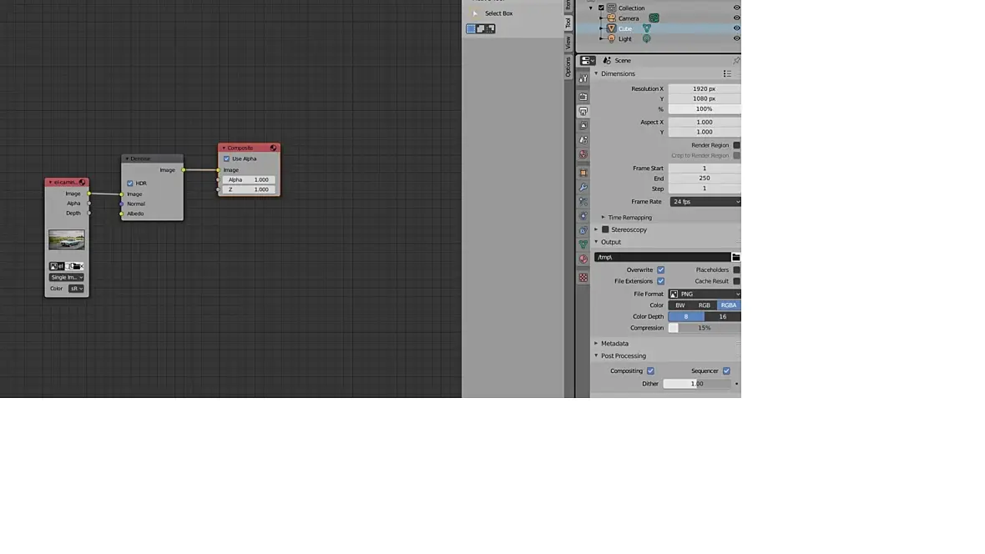
Task: Enable the Placeholders checkbox
Action: [736, 270]
